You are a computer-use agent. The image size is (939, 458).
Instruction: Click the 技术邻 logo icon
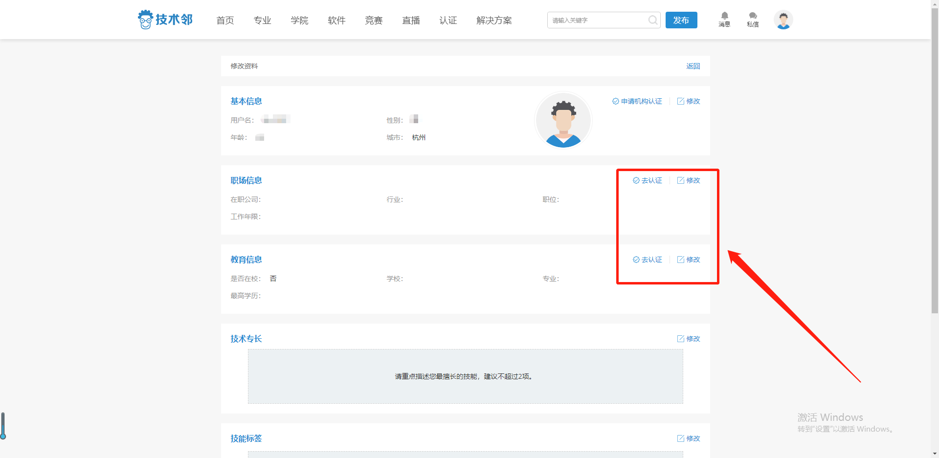(x=146, y=19)
